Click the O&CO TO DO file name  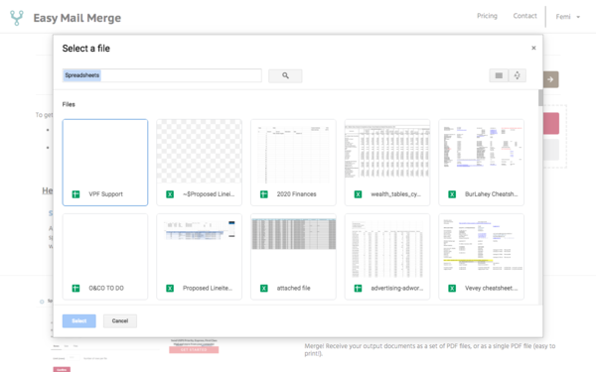[106, 289]
